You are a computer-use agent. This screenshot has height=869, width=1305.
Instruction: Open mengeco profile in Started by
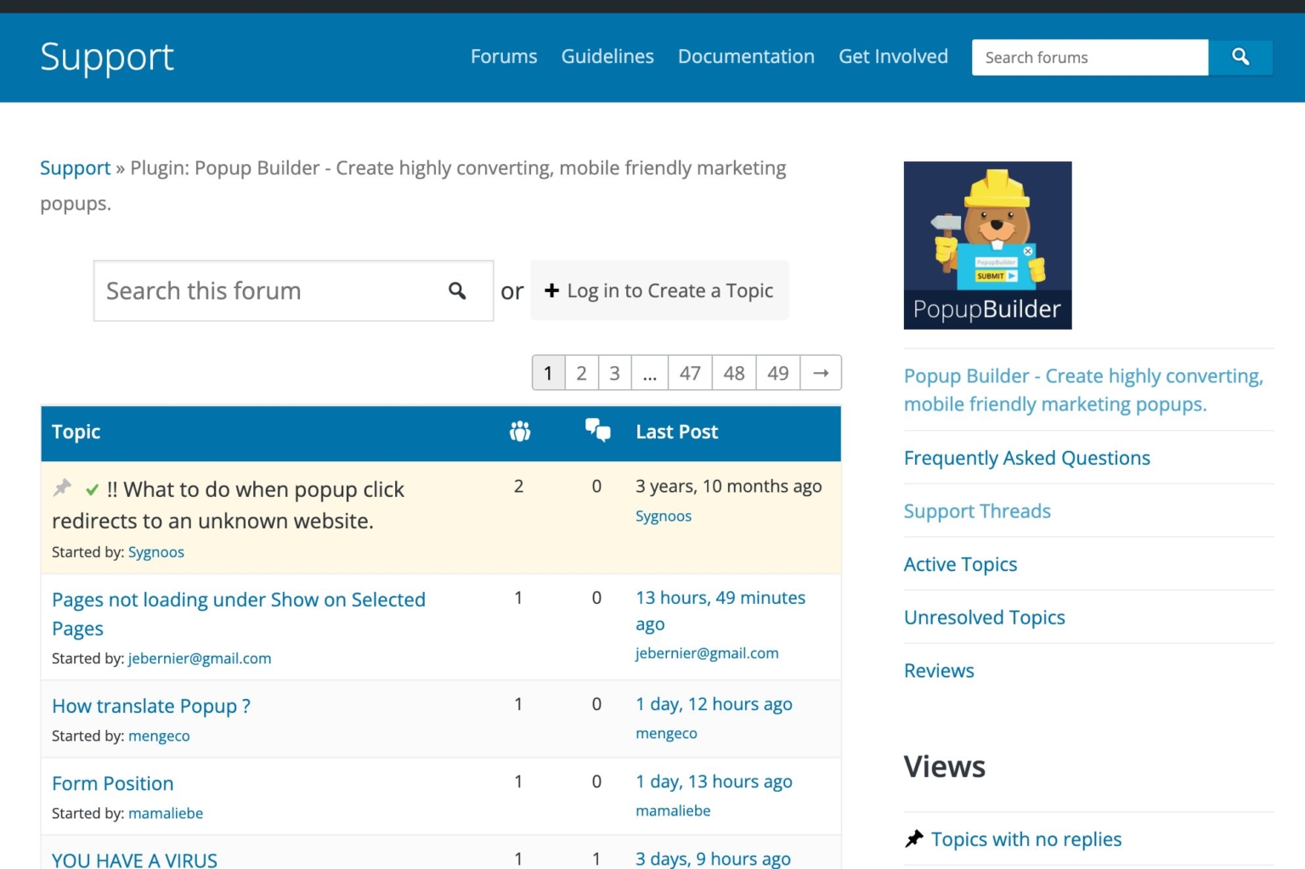coord(159,736)
